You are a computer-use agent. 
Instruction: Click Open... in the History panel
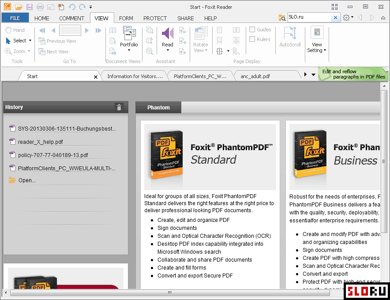[27, 180]
